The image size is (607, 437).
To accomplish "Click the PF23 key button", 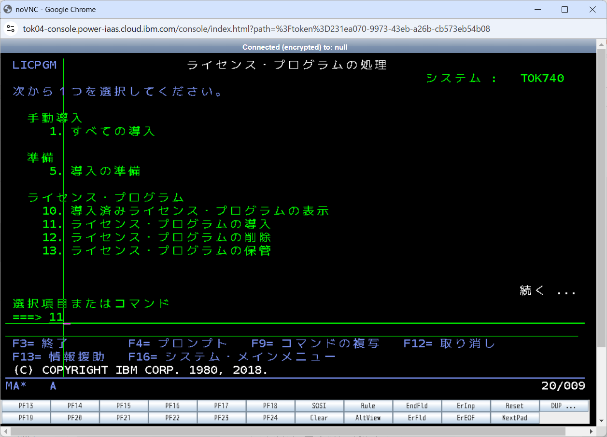I will tap(221, 418).
